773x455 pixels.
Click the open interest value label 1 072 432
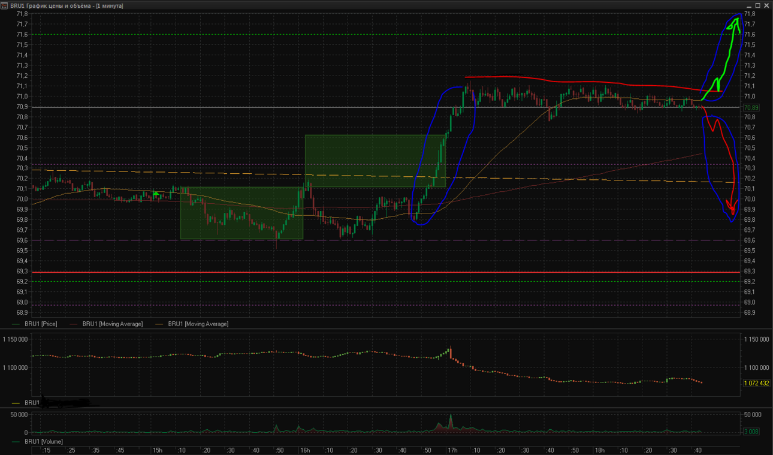point(756,383)
